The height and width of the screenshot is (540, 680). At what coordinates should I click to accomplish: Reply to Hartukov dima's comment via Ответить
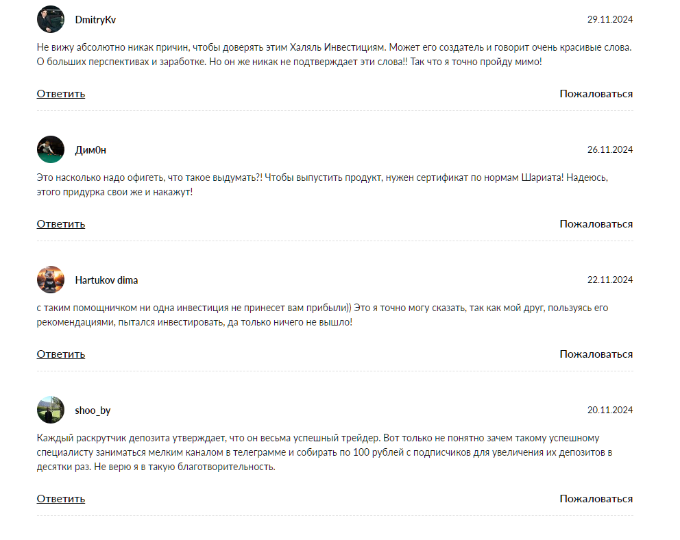click(61, 354)
